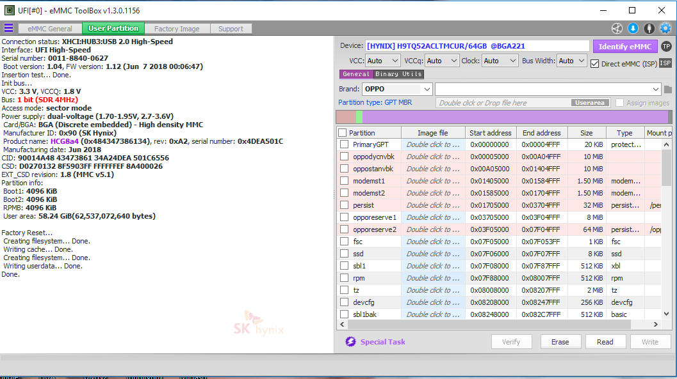
Task: Check the sbl1 partition checkbox
Action: [x=344, y=266]
